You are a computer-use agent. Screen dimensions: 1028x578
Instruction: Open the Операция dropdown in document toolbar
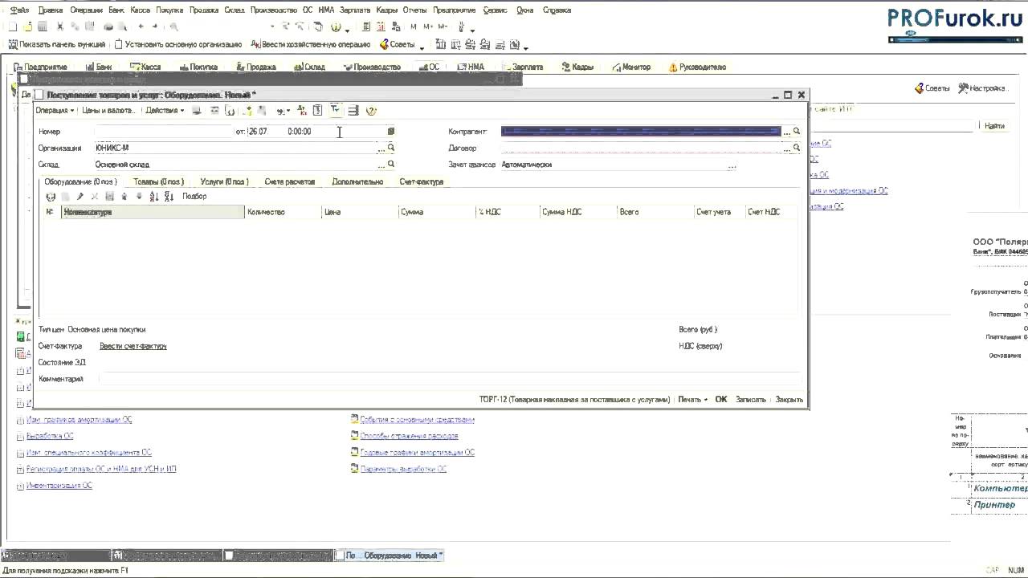(x=55, y=110)
